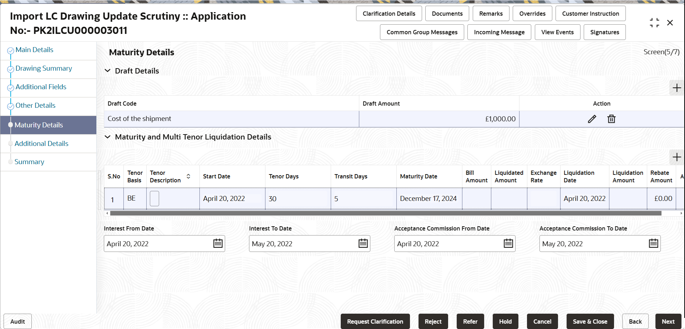Collapse the Draft Details section
Image resolution: width=685 pixels, height=329 pixels.
coord(107,71)
